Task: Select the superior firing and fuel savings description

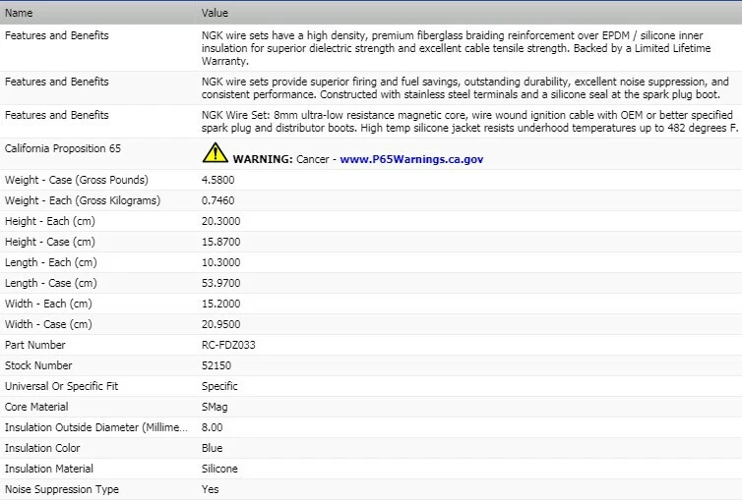Action: click(x=465, y=87)
